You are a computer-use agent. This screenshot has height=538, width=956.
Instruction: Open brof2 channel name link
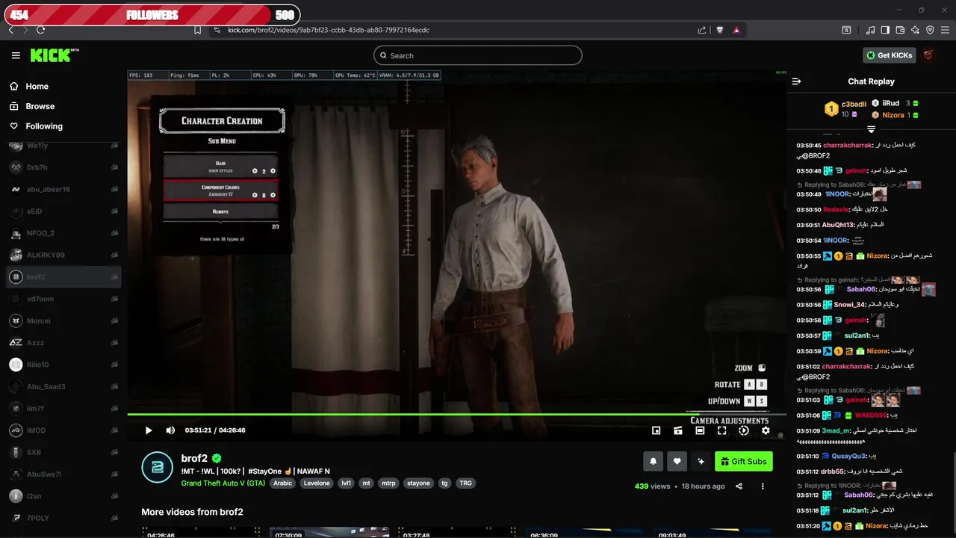point(194,458)
